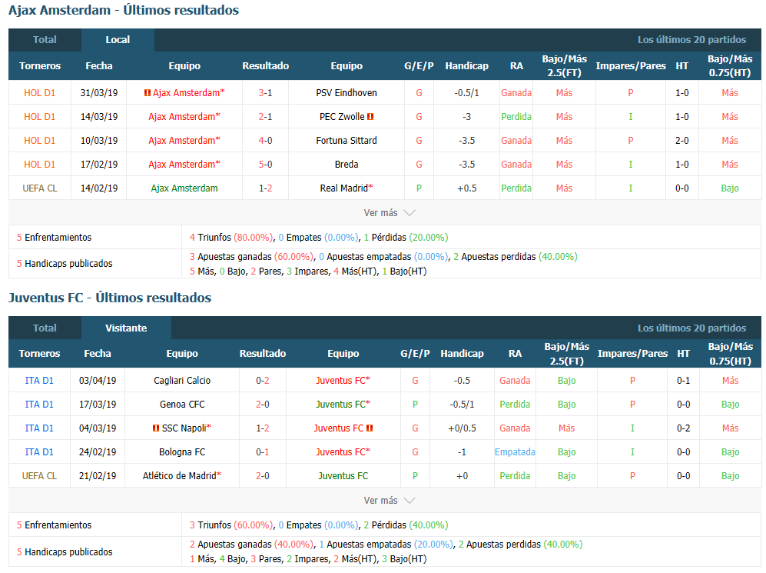The width and height of the screenshot is (766, 573).
Task: Click red card icon next to PEC Zwolle
Action: coord(370,117)
